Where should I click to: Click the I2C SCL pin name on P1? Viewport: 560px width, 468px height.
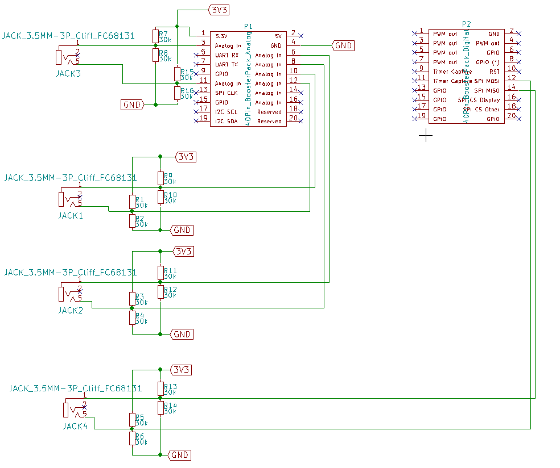[226, 112]
